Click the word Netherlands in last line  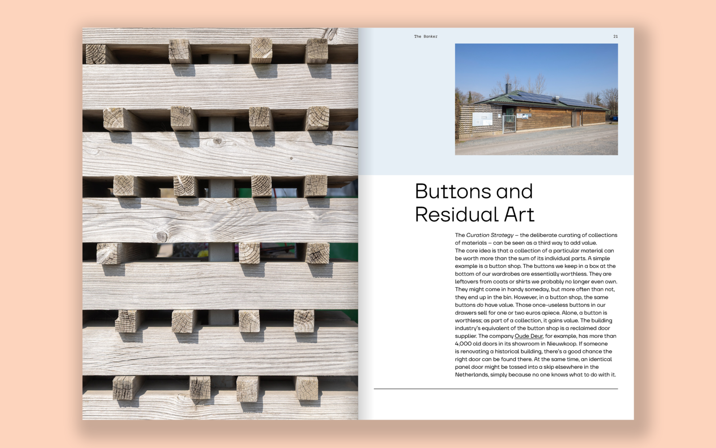pos(471,375)
